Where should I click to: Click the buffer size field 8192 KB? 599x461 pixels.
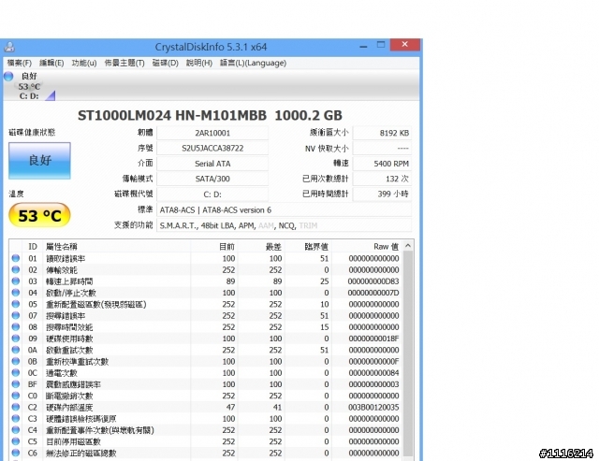click(x=383, y=133)
